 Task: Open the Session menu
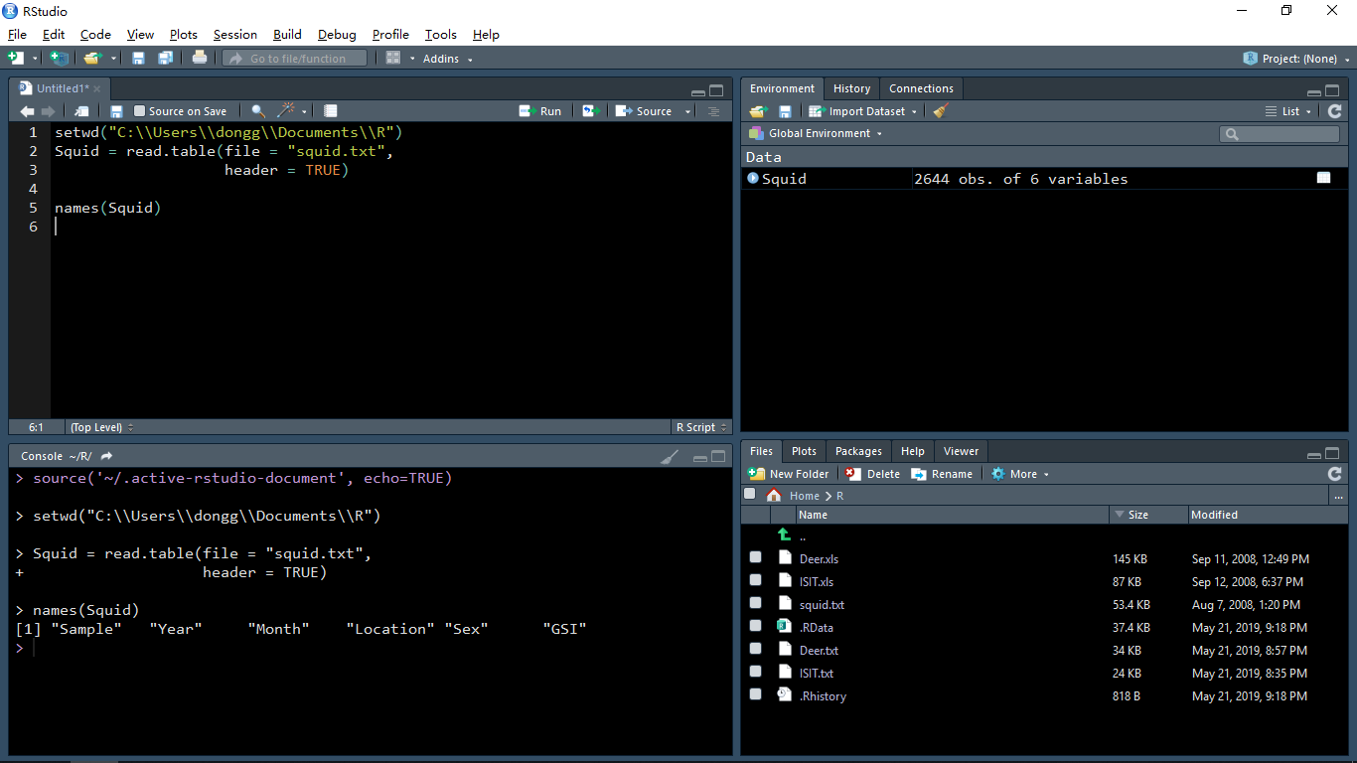pos(234,34)
